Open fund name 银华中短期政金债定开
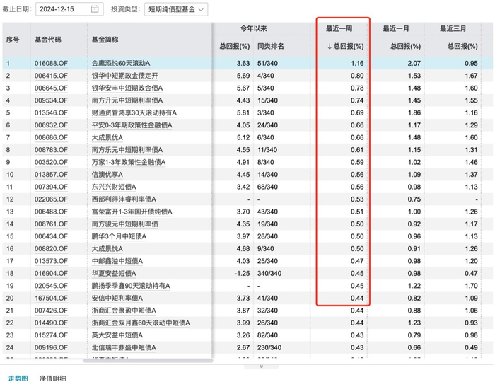The image size is (495, 382). (x=124, y=76)
